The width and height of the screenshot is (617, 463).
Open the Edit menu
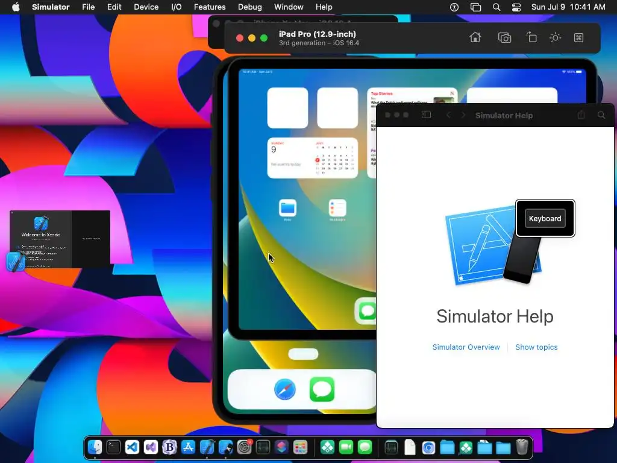tap(114, 7)
